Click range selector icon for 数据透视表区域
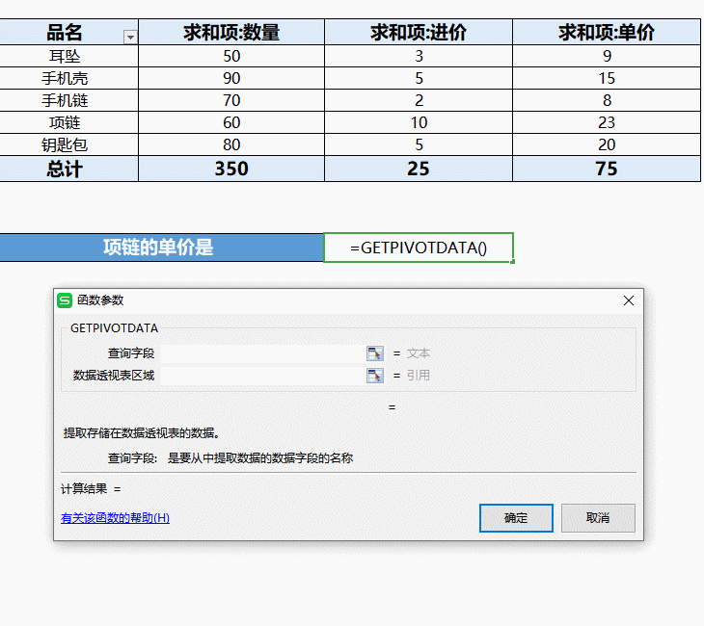Image resolution: width=704 pixels, height=626 pixels. [x=375, y=376]
